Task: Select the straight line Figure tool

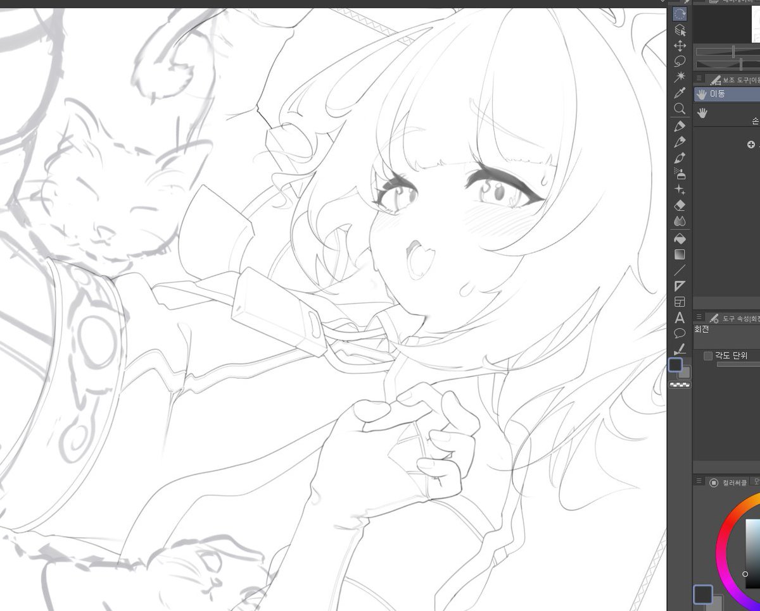Action: pos(680,270)
